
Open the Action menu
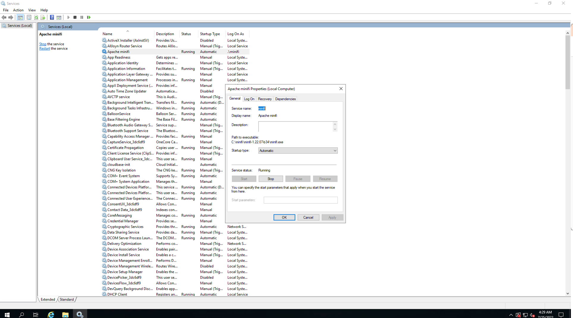pyautogui.click(x=18, y=10)
